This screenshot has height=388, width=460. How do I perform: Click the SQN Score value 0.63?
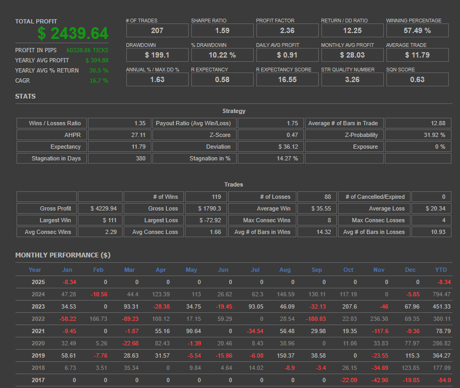(x=417, y=80)
